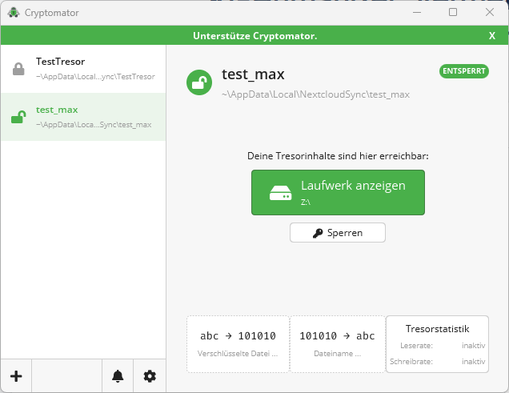
Task: Open settings with the gear icon
Action: (x=150, y=376)
